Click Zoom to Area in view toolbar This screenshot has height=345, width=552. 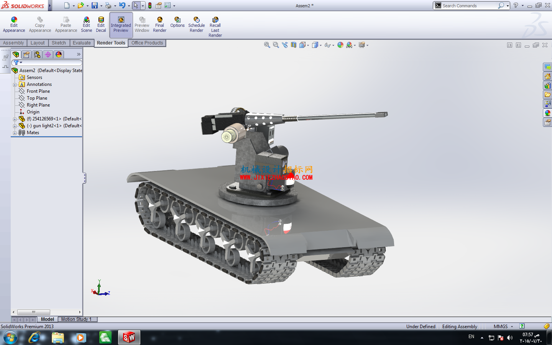click(276, 45)
